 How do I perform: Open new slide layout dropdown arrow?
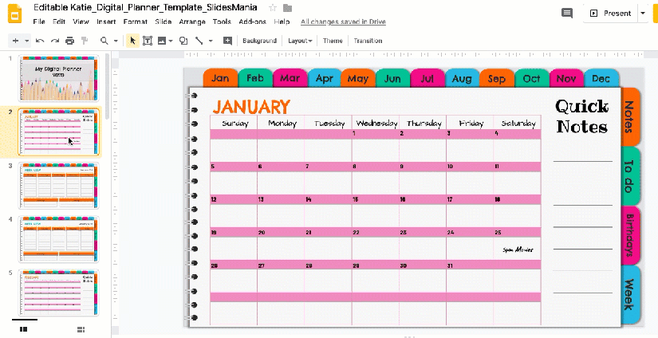coord(26,41)
